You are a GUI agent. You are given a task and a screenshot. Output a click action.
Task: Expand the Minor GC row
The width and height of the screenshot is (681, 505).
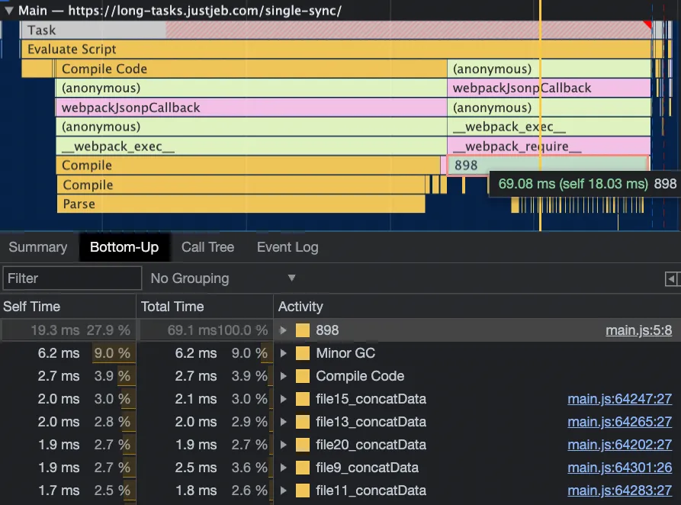[283, 353]
